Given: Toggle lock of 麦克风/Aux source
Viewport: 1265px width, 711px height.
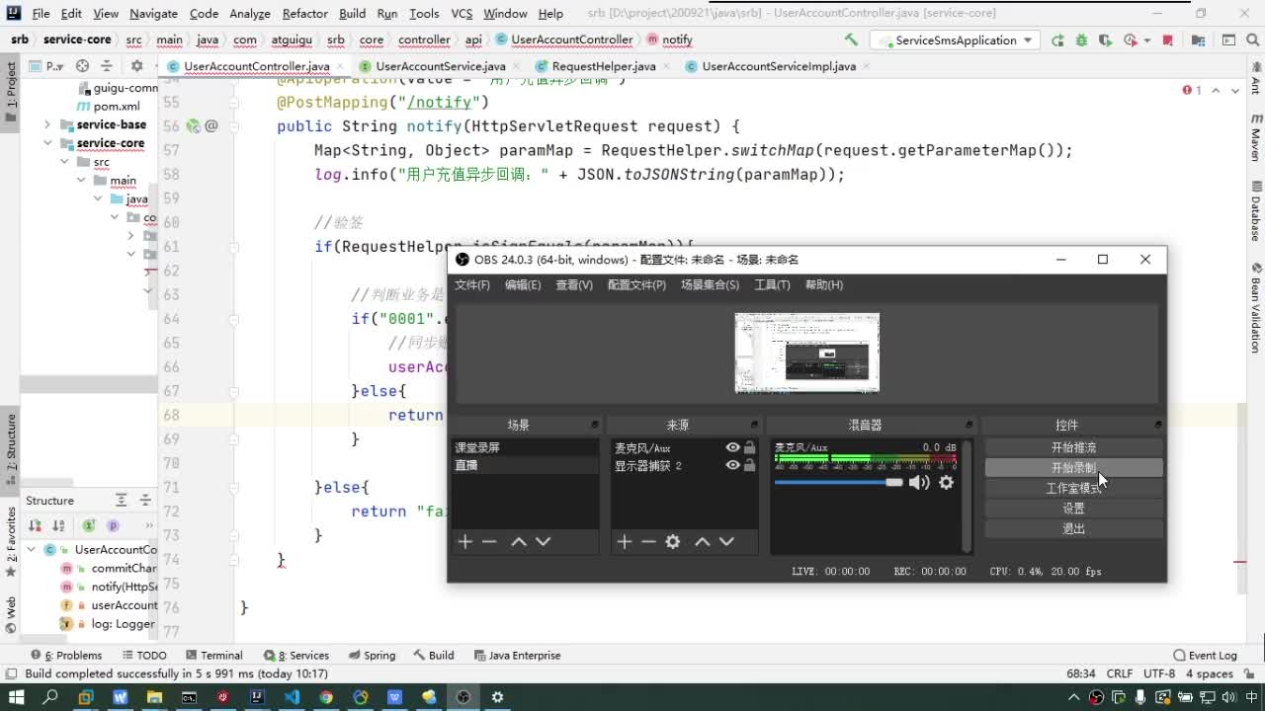Looking at the screenshot, I should (749, 447).
